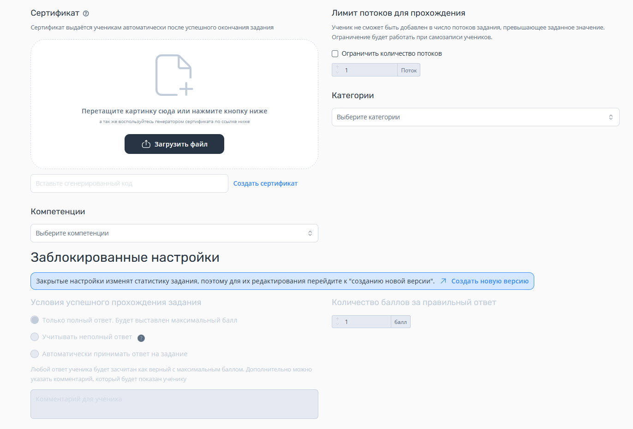Click the help icon next to Сертификат heading
Image resolution: width=633 pixels, height=429 pixels.
86,13
